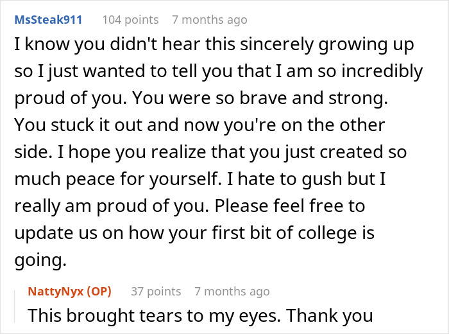This screenshot has width=449, height=334.
Task: Open MsSteak911's user profile
Action: click(x=48, y=19)
